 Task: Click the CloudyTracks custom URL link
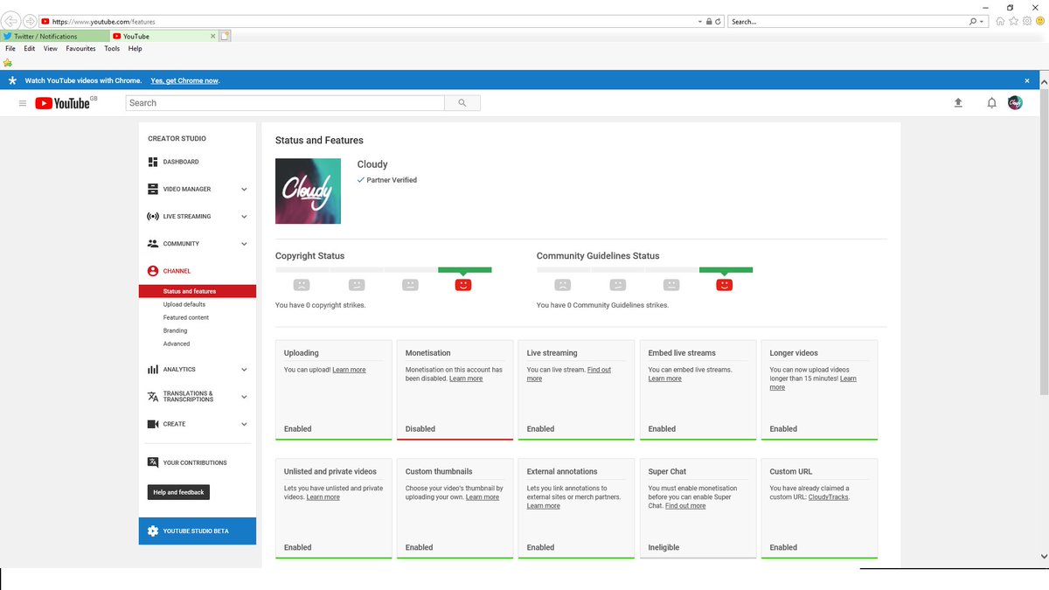click(x=828, y=497)
